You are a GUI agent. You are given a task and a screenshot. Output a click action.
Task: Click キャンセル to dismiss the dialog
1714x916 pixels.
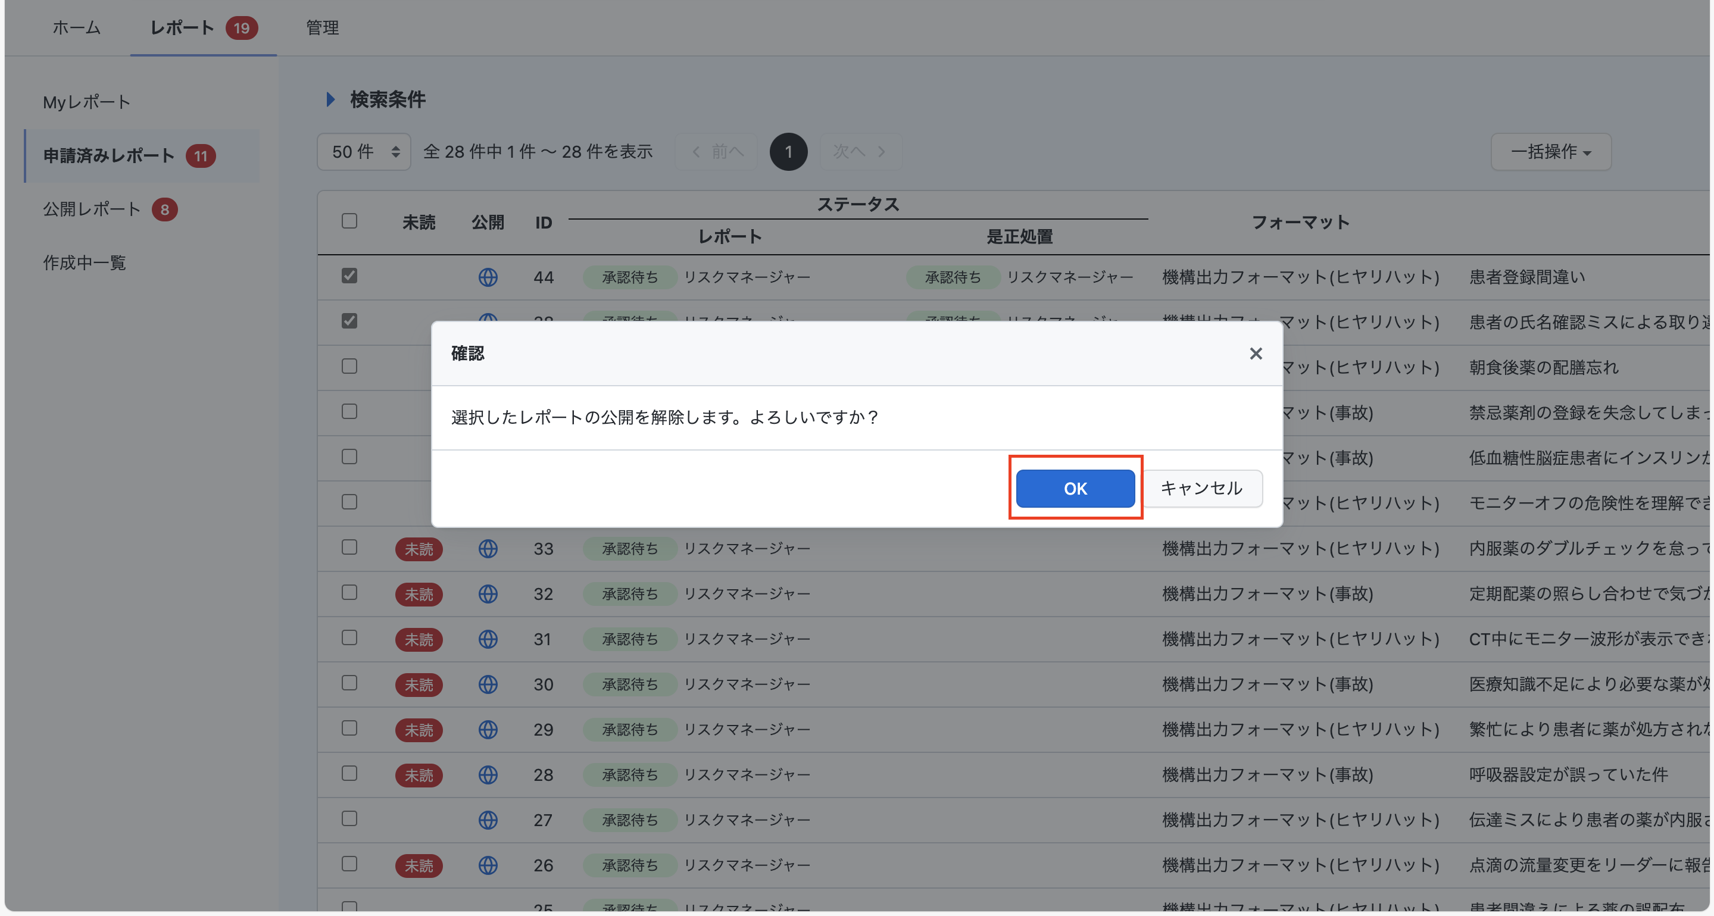(x=1201, y=488)
